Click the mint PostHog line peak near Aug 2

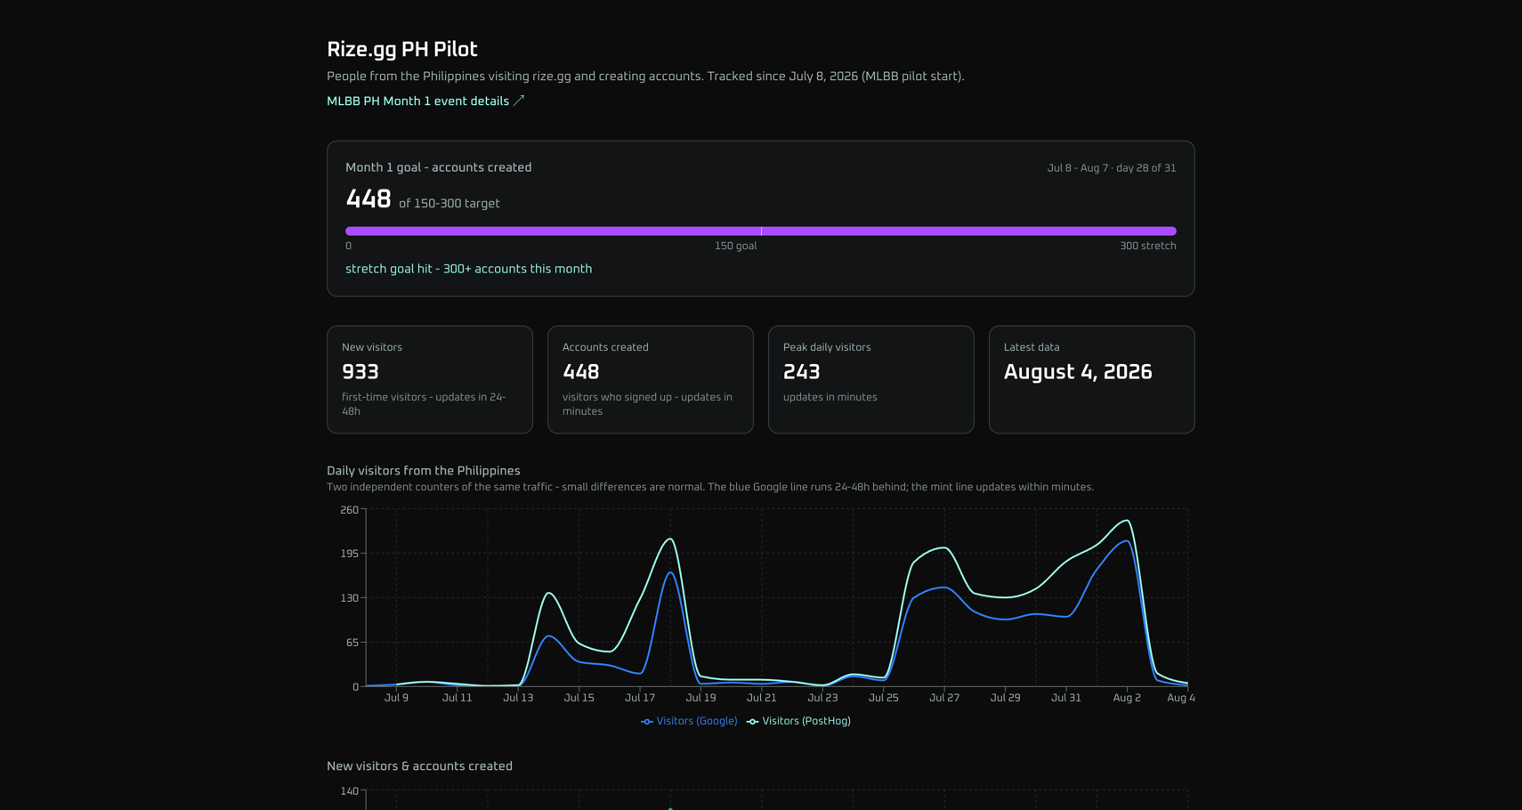pyautogui.click(x=1127, y=521)
